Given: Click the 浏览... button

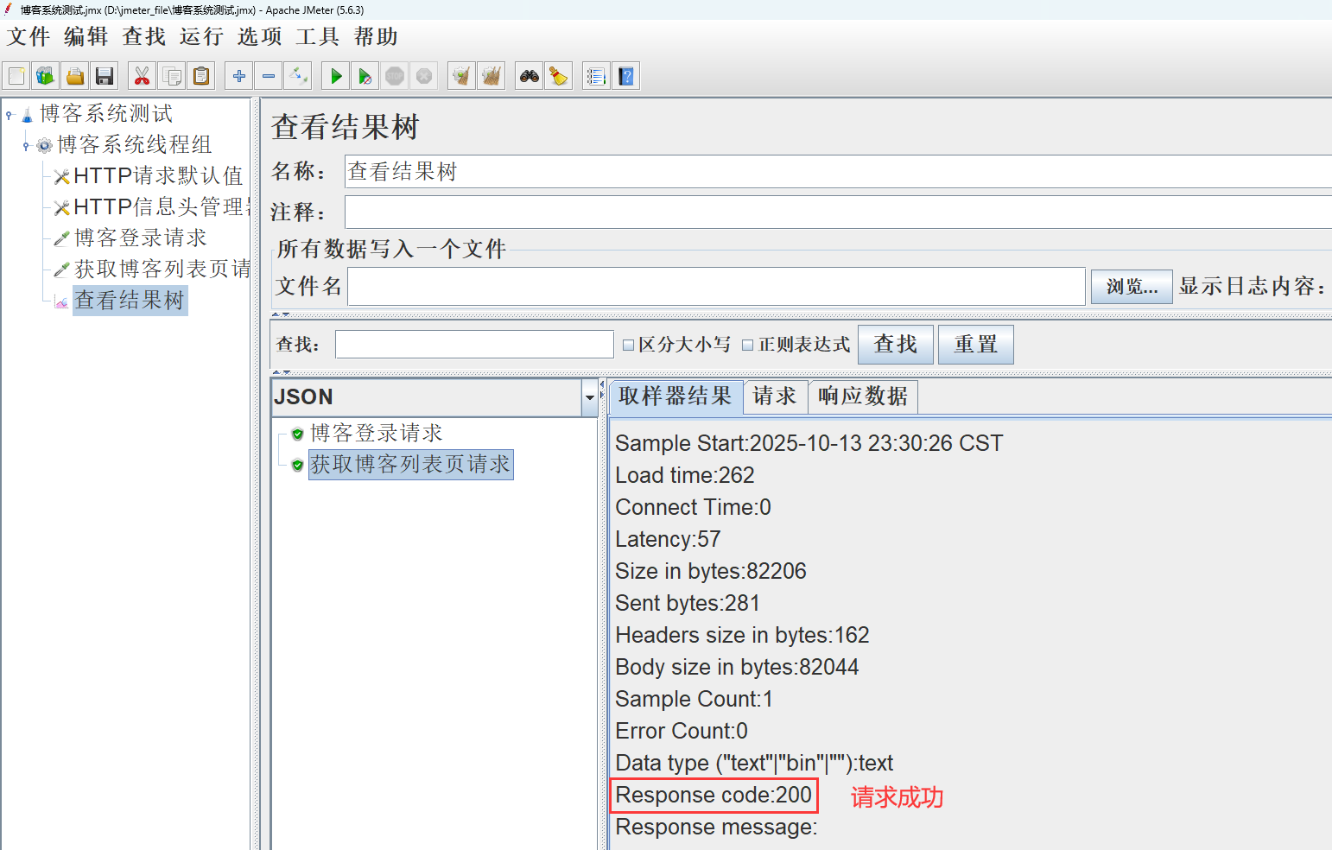Looking at the screenshot, I should (1132, 287).
